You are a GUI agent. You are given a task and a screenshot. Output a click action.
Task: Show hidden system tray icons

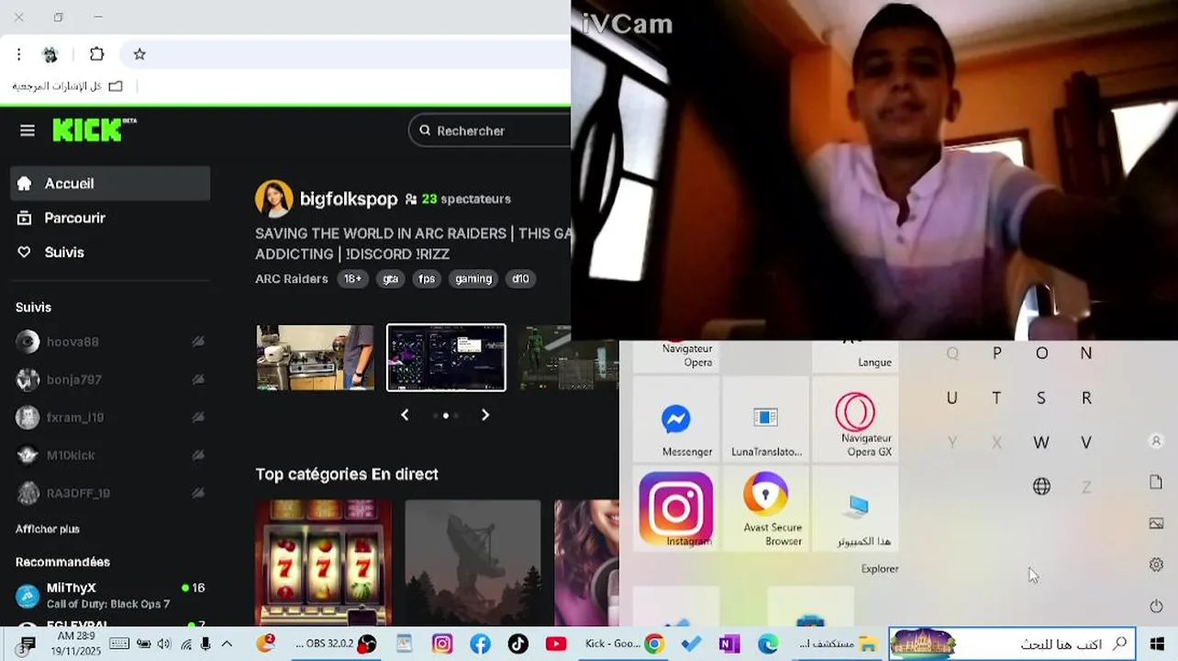coord(227,644)
